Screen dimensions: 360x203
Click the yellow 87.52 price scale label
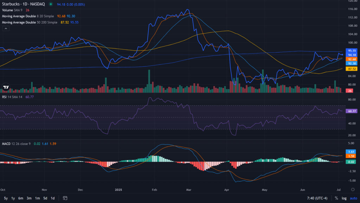tap(352, 69)
